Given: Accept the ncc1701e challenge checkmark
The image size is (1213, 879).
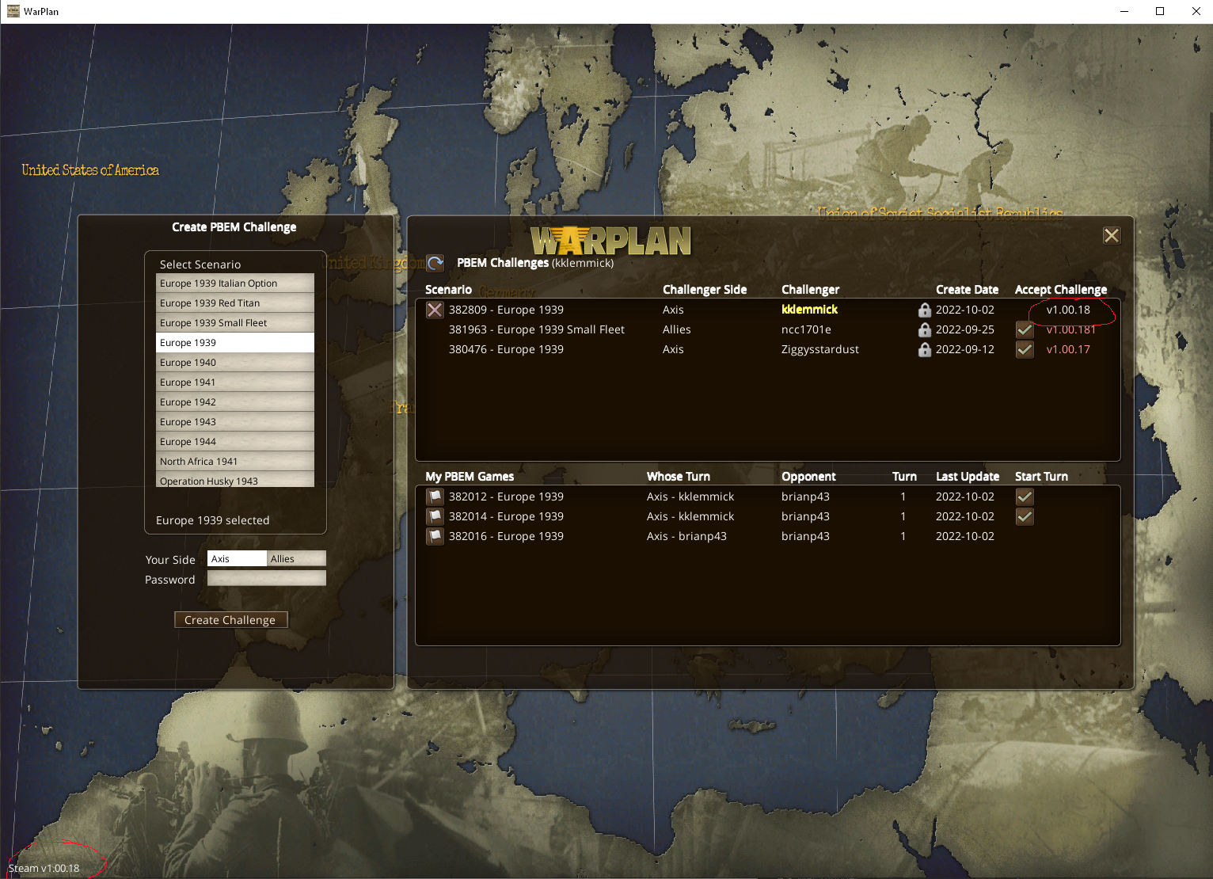Looking at the screenshot, I should 1025,329.
